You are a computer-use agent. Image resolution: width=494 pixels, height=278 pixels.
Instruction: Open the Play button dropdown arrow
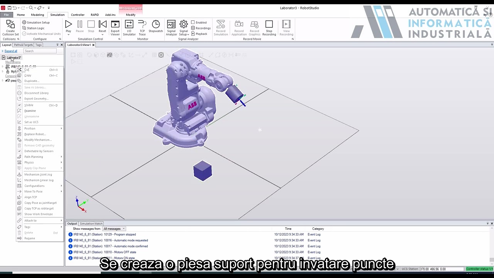[x=68, y=35]
